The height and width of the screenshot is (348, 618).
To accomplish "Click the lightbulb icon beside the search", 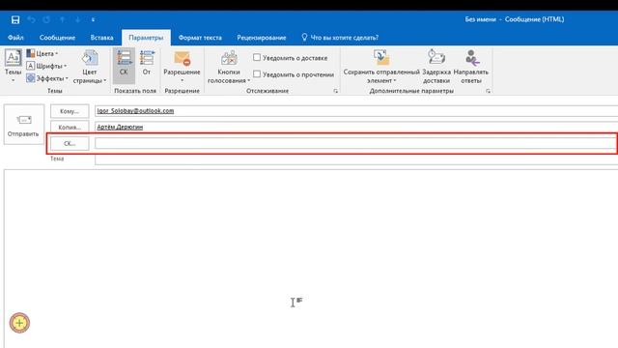I will [304, 37].
